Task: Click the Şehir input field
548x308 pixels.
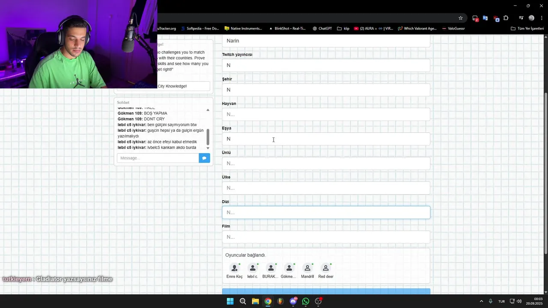Action: 326,90
